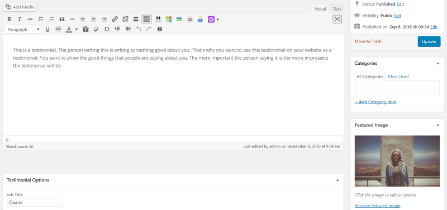The image size is (447, 210).
Task: Click the Job Title input field
Action: pyautogui.click(x=35, y=202)
